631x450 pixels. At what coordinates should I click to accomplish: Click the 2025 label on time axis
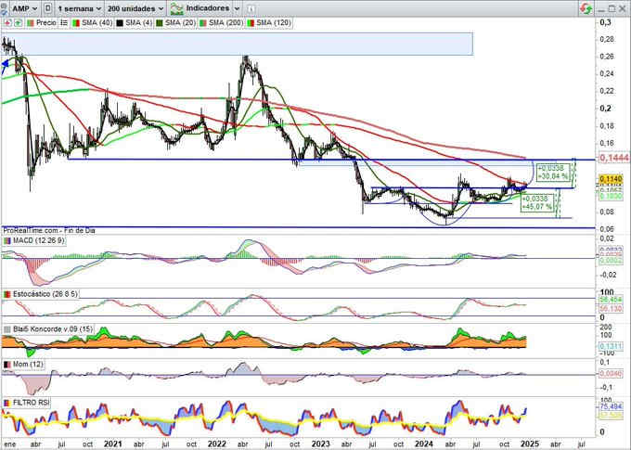pyautogui.click(x=528, y=444)
